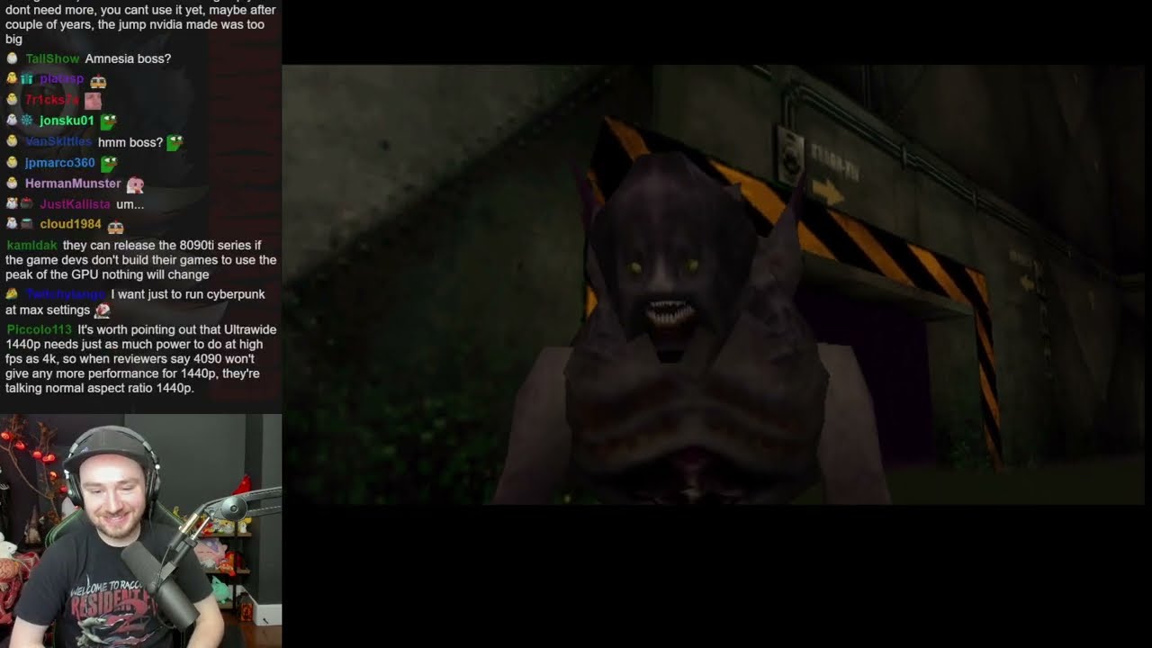
Task: Click the emote after 'at max settings'
Action: tap(103, 310)
